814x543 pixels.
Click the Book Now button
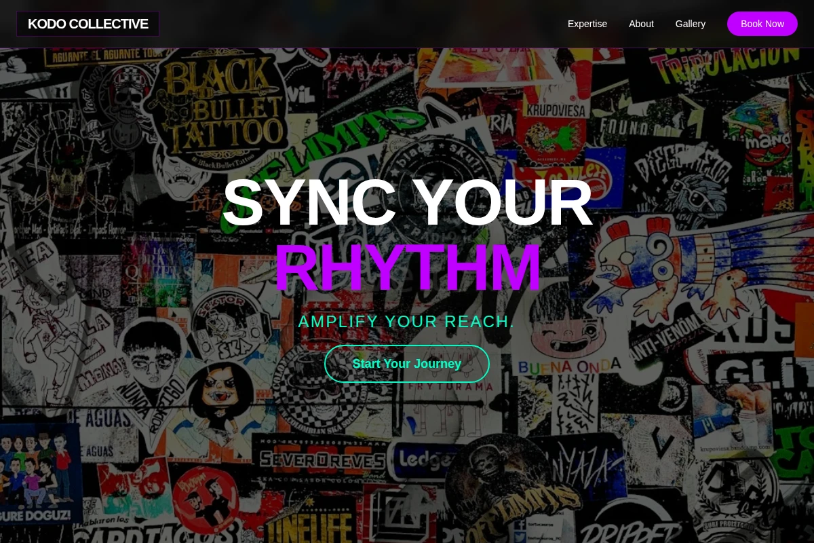point(762,24)
